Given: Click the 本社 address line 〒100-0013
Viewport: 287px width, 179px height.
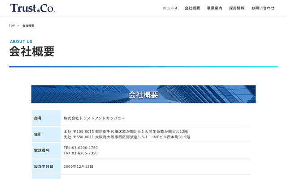Looking at the screenshot, I should pyautogui.click(x=126, y=132).
